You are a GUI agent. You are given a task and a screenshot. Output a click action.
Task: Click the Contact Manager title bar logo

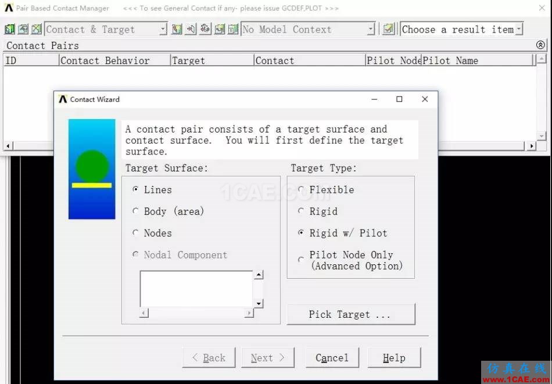[9, 8]
